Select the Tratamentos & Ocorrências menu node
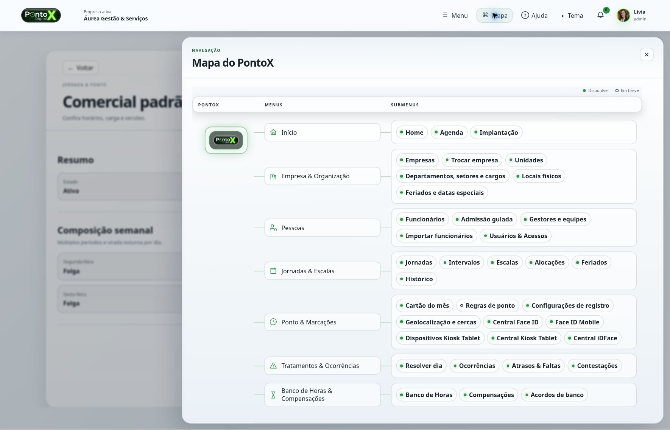Image resolution: width=670 pixels, height=430 pixels. (x=323, y=366)
